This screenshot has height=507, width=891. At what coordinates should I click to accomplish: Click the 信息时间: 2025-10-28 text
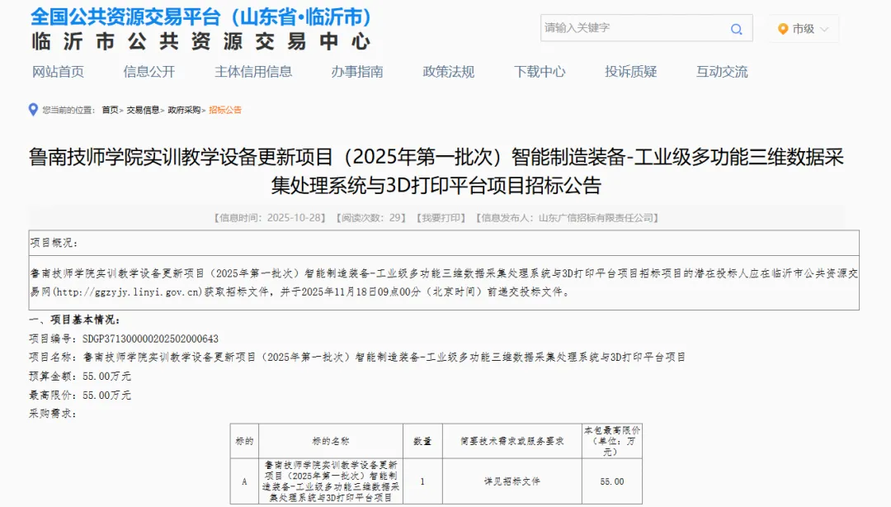[x=270, y=218]
